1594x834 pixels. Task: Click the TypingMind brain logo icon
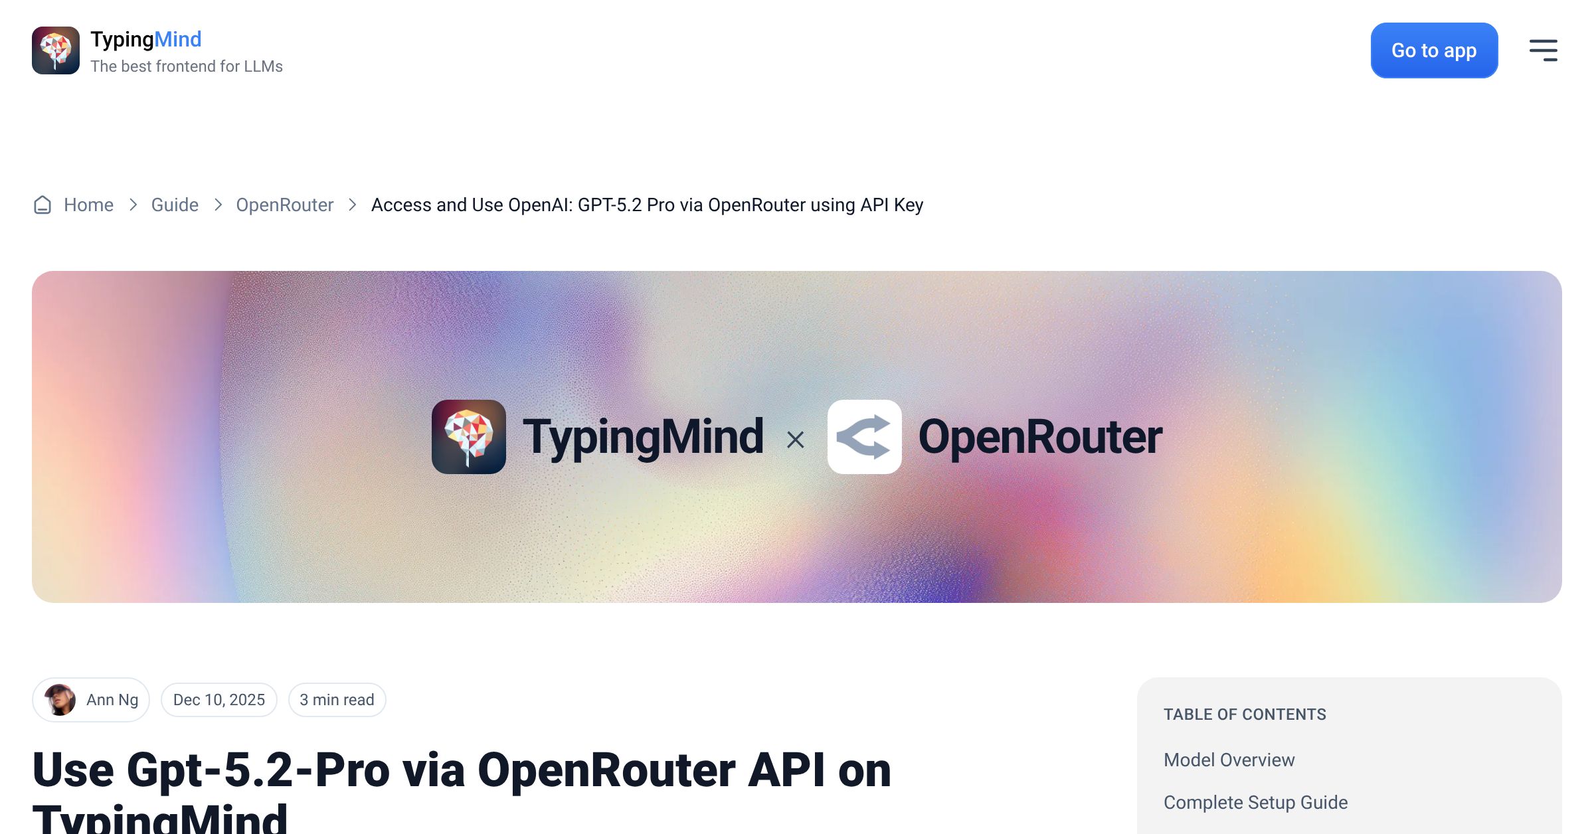[x=56, y=50]
